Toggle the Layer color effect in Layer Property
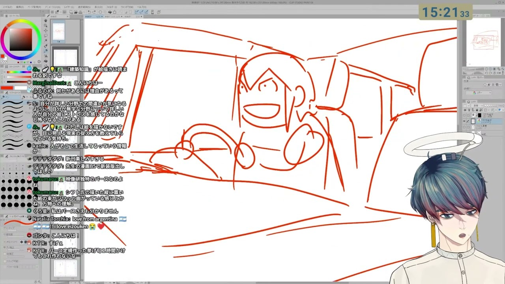Viewport: 505px width, 284px height. tap(497, 85)
